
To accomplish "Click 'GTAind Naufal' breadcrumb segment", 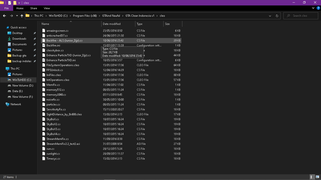I will coord(111,16).
